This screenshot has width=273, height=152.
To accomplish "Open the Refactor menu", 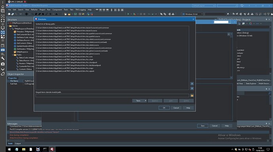I will tap(34, 10).
